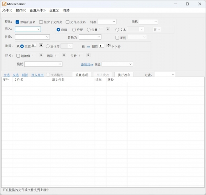Open the 配置文件(I) menu
206x195 pixels.
pos(38,11)
